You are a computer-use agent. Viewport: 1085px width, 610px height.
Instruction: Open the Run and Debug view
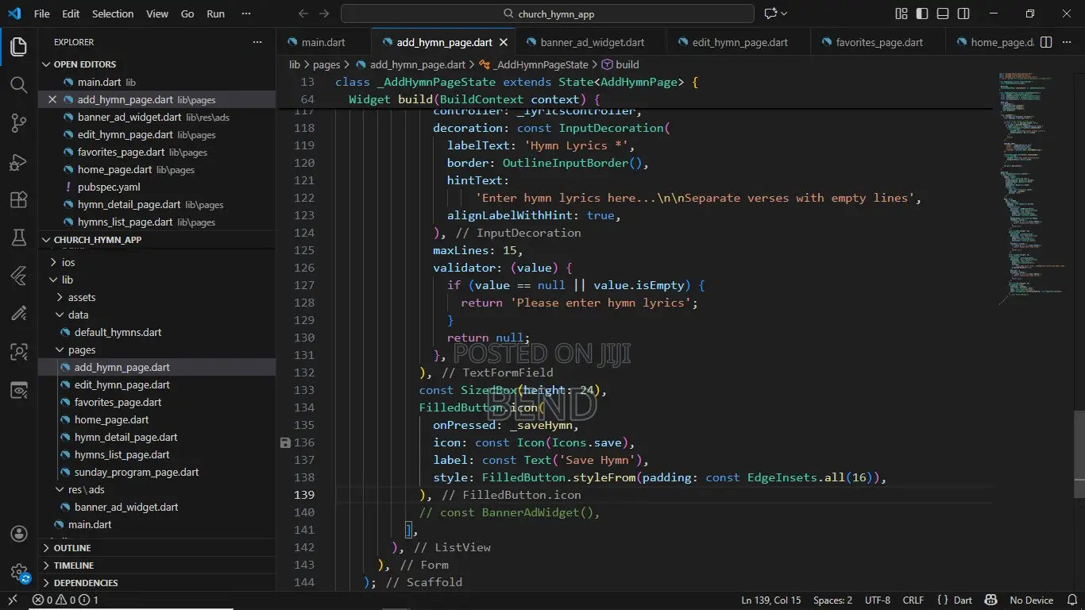18,161
